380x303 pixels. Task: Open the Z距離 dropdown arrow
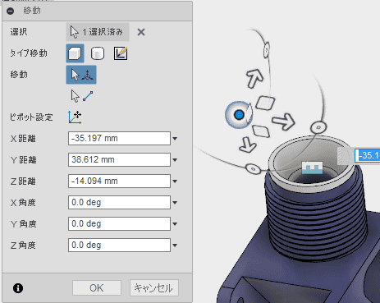tap(175, 181)
